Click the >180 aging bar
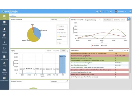This screenshot has width=132, height=99. click(62, 64)
